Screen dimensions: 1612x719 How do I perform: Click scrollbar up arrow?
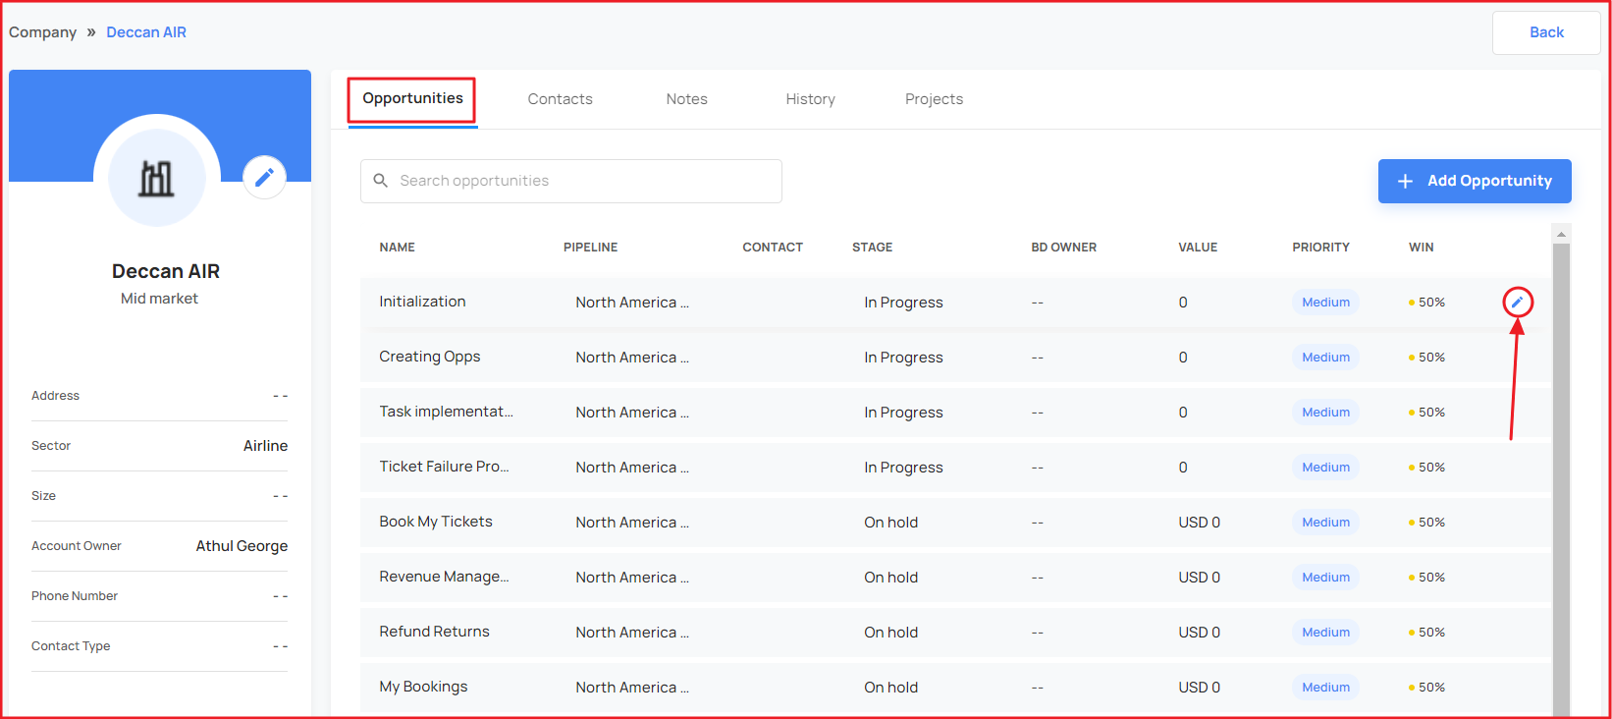pyautogui.click(x=1561, y=234)
